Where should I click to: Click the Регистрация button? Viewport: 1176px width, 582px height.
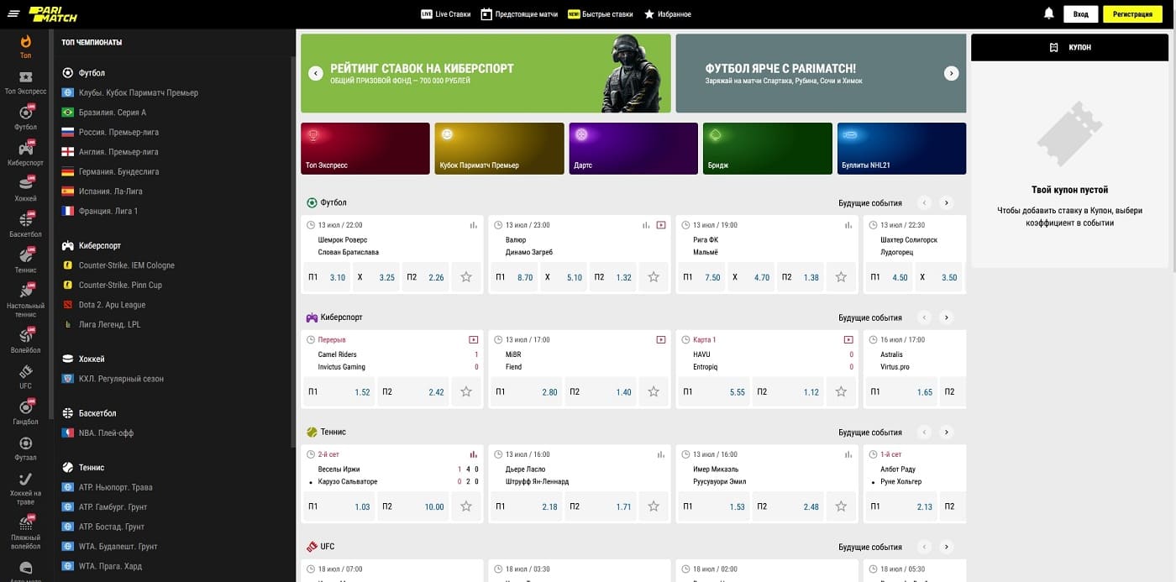(x=1133, y=14)
